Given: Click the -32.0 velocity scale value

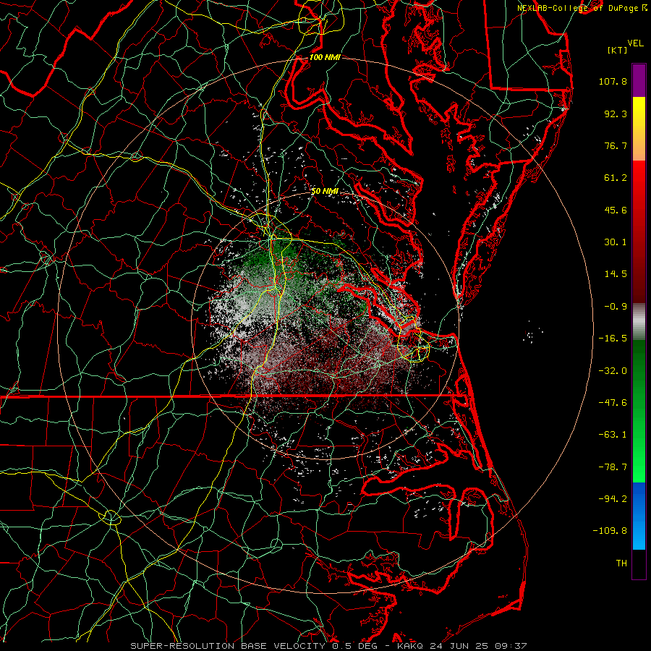Looking at the screenshot, I should click(613, 371).
